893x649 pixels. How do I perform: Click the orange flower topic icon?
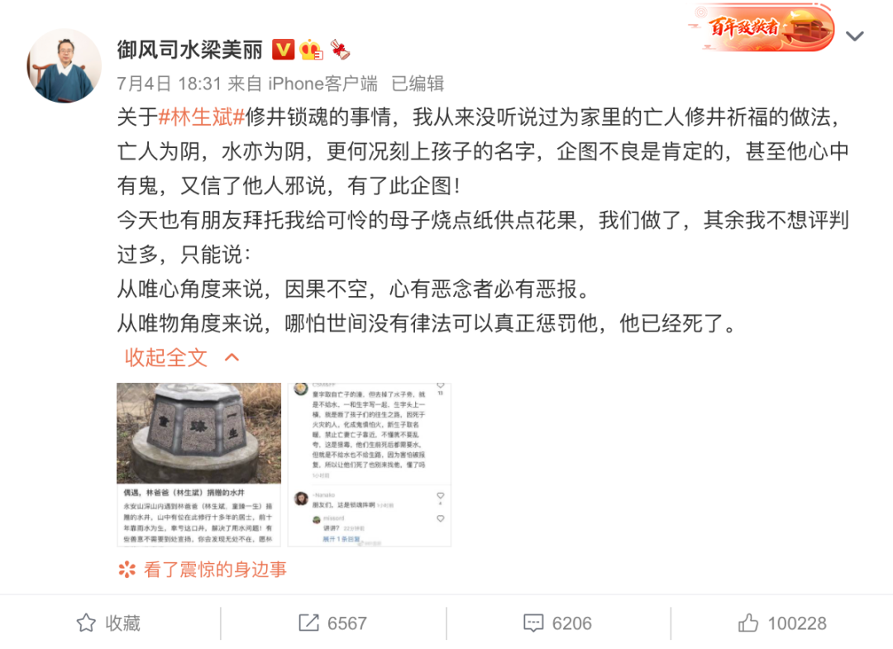(x=127, y=570)
